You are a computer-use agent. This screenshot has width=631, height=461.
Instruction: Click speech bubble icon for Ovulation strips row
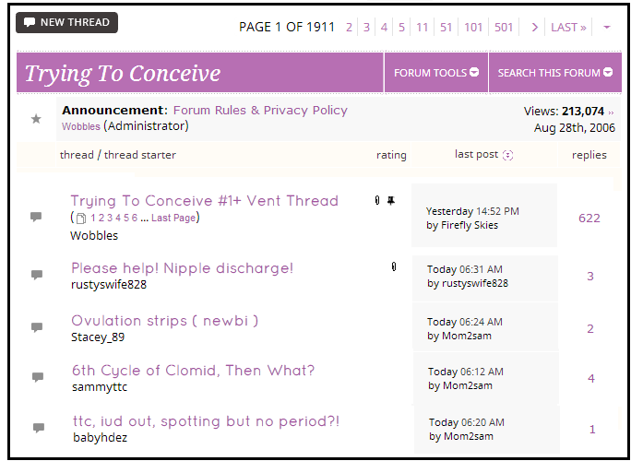[x=37, y=327]
